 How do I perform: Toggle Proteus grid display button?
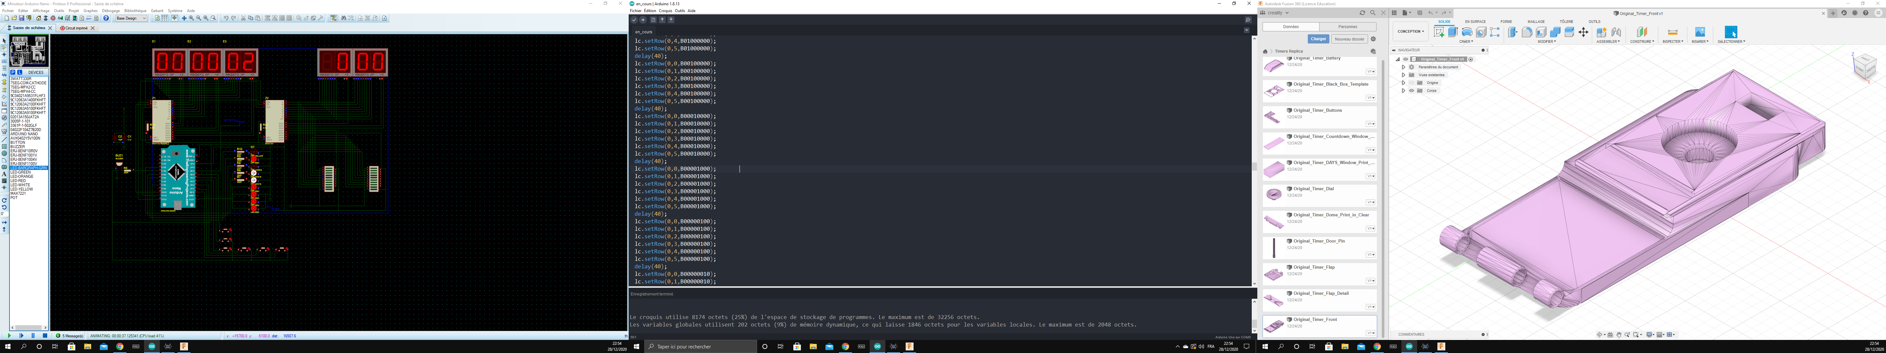tap(165, 18)
